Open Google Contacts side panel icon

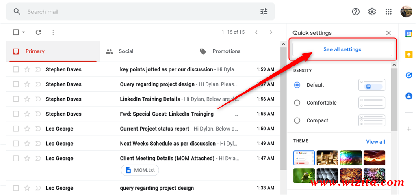coord(409,96)
